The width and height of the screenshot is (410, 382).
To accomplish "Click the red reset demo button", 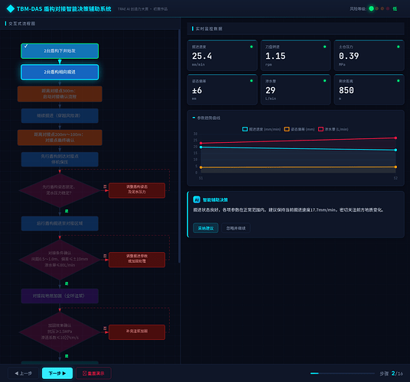I will pos(93,373).
